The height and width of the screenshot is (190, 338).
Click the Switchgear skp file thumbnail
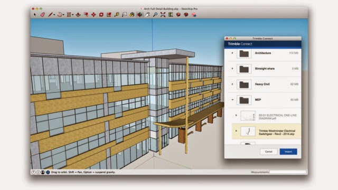coord(248,131)
